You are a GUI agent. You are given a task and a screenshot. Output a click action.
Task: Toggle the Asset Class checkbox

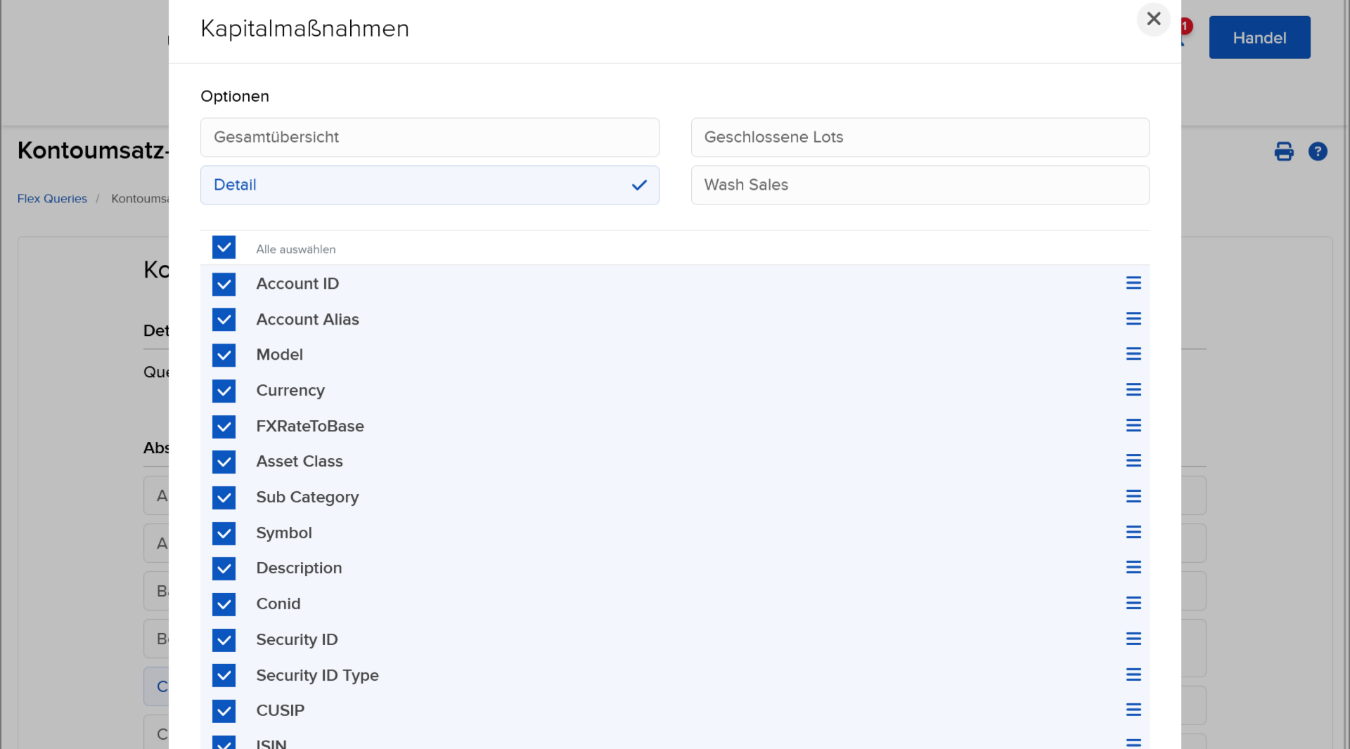click(x=224, y=462)
